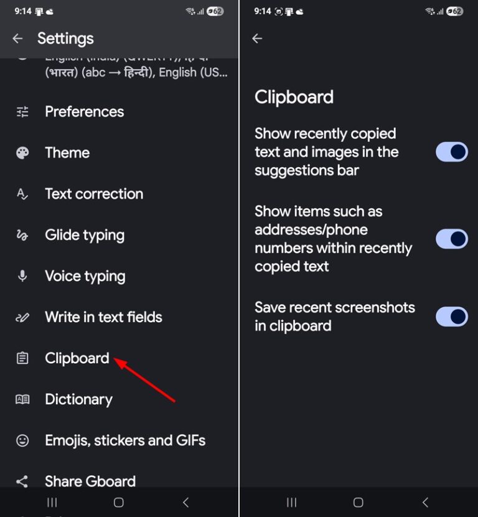Click the Share Gboard share icon
The image size is (478, 517).
(x=22, y=481)
